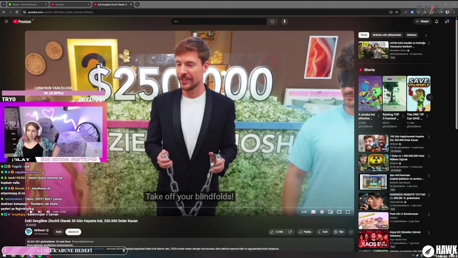
Task: Open options for 100 Gün Hapishanede video
Action: tap(429, 137)
